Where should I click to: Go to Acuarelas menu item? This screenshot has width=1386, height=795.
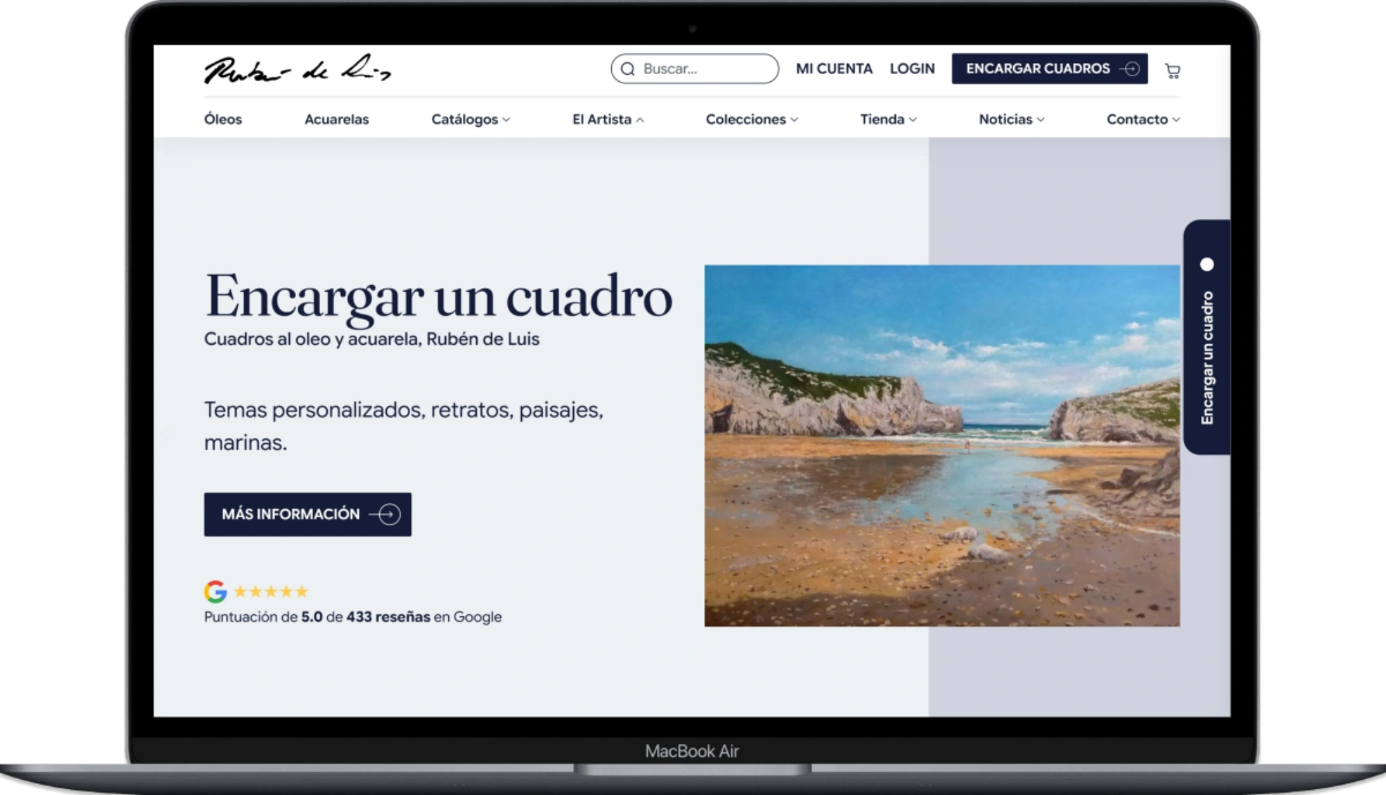[337, 119]
